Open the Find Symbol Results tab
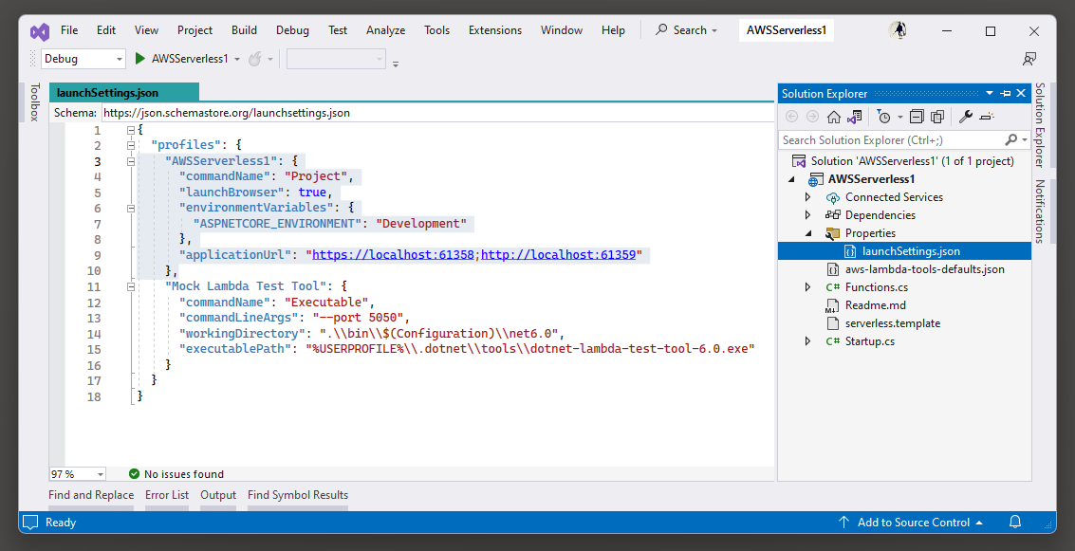 click(298, 495)
